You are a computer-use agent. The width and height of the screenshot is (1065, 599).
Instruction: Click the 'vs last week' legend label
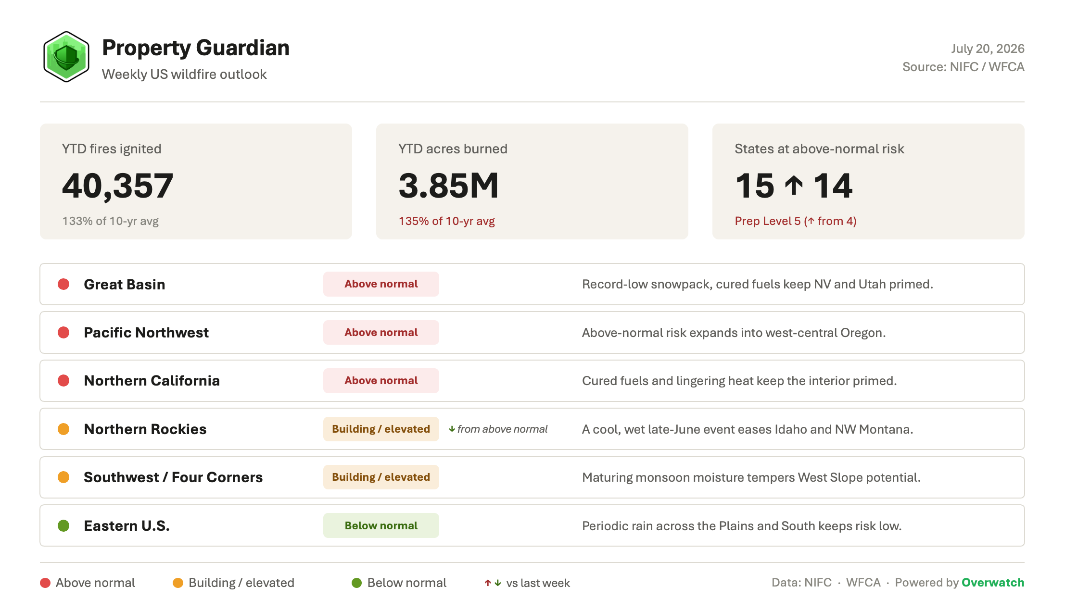(x=538, y=583)
